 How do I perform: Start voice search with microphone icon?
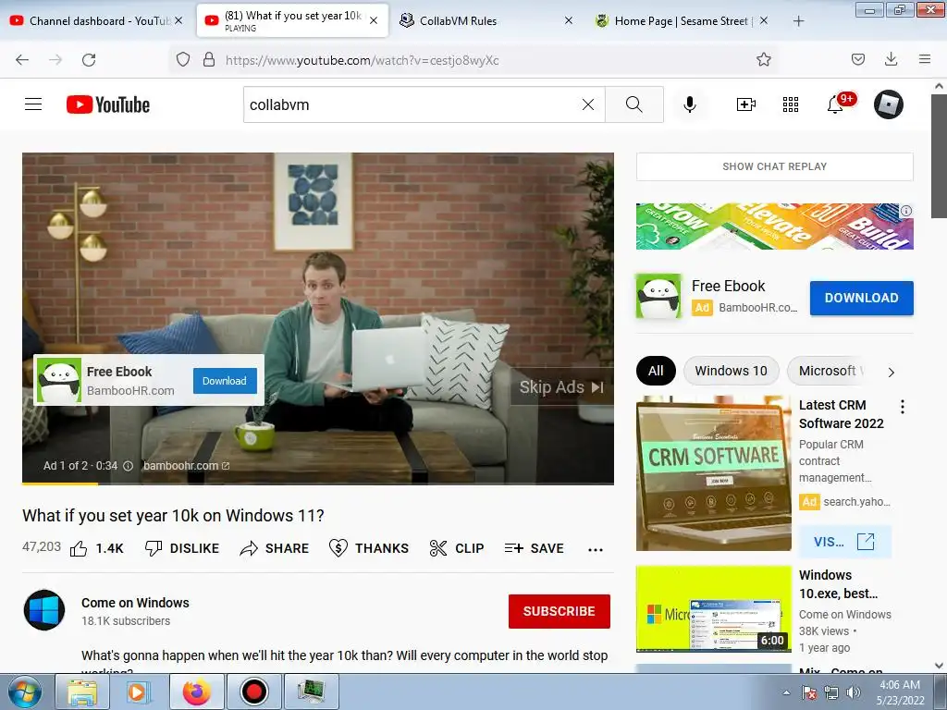(690, 104)
